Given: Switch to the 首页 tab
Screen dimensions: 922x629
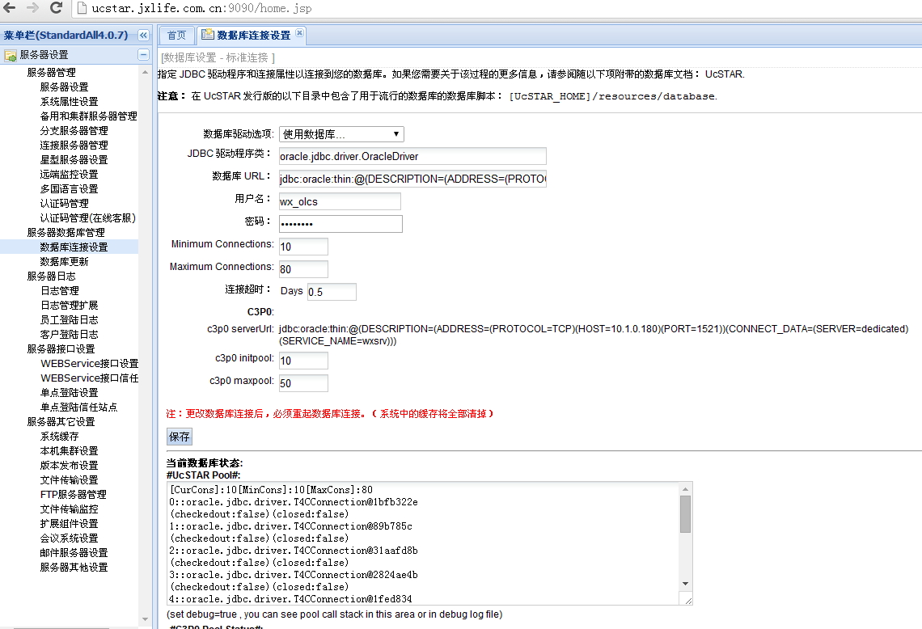Looking at the screenshot, I should tap(176, 36).
